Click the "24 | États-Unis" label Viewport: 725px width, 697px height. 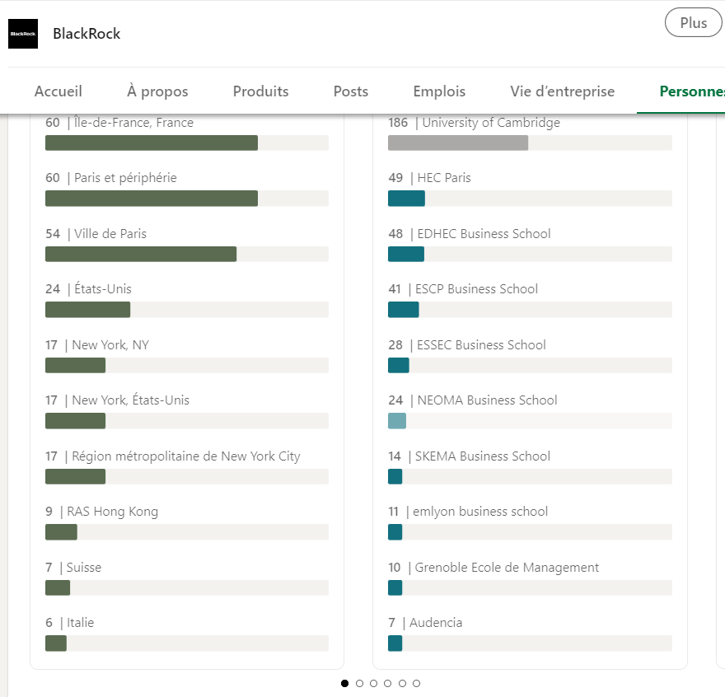[88, 289]
